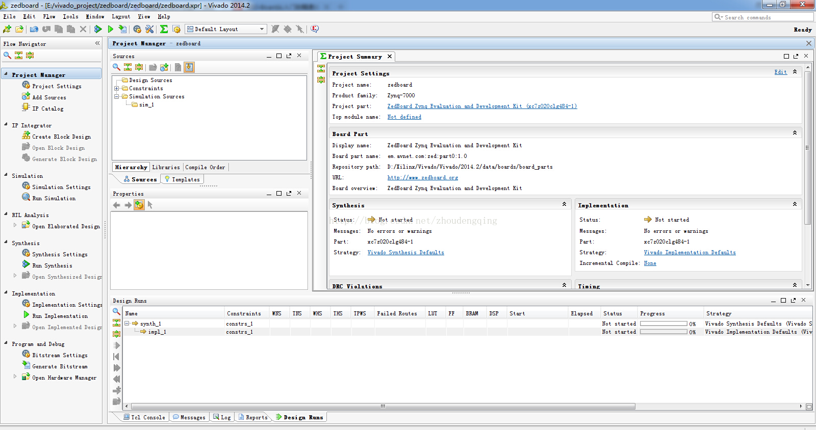Click the wrench and screwdriver options icon

click(x=149, y=29)
